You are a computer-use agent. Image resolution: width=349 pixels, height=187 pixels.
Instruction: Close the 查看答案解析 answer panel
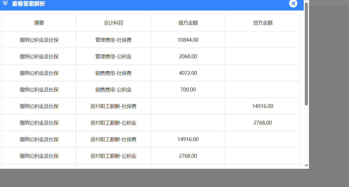point(293,3)
